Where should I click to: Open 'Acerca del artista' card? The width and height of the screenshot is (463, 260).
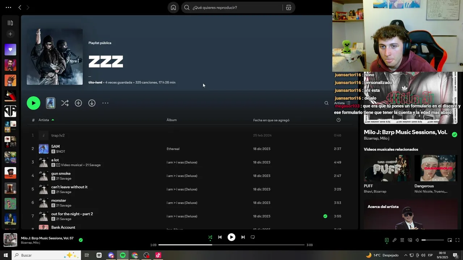pos(411,214)
